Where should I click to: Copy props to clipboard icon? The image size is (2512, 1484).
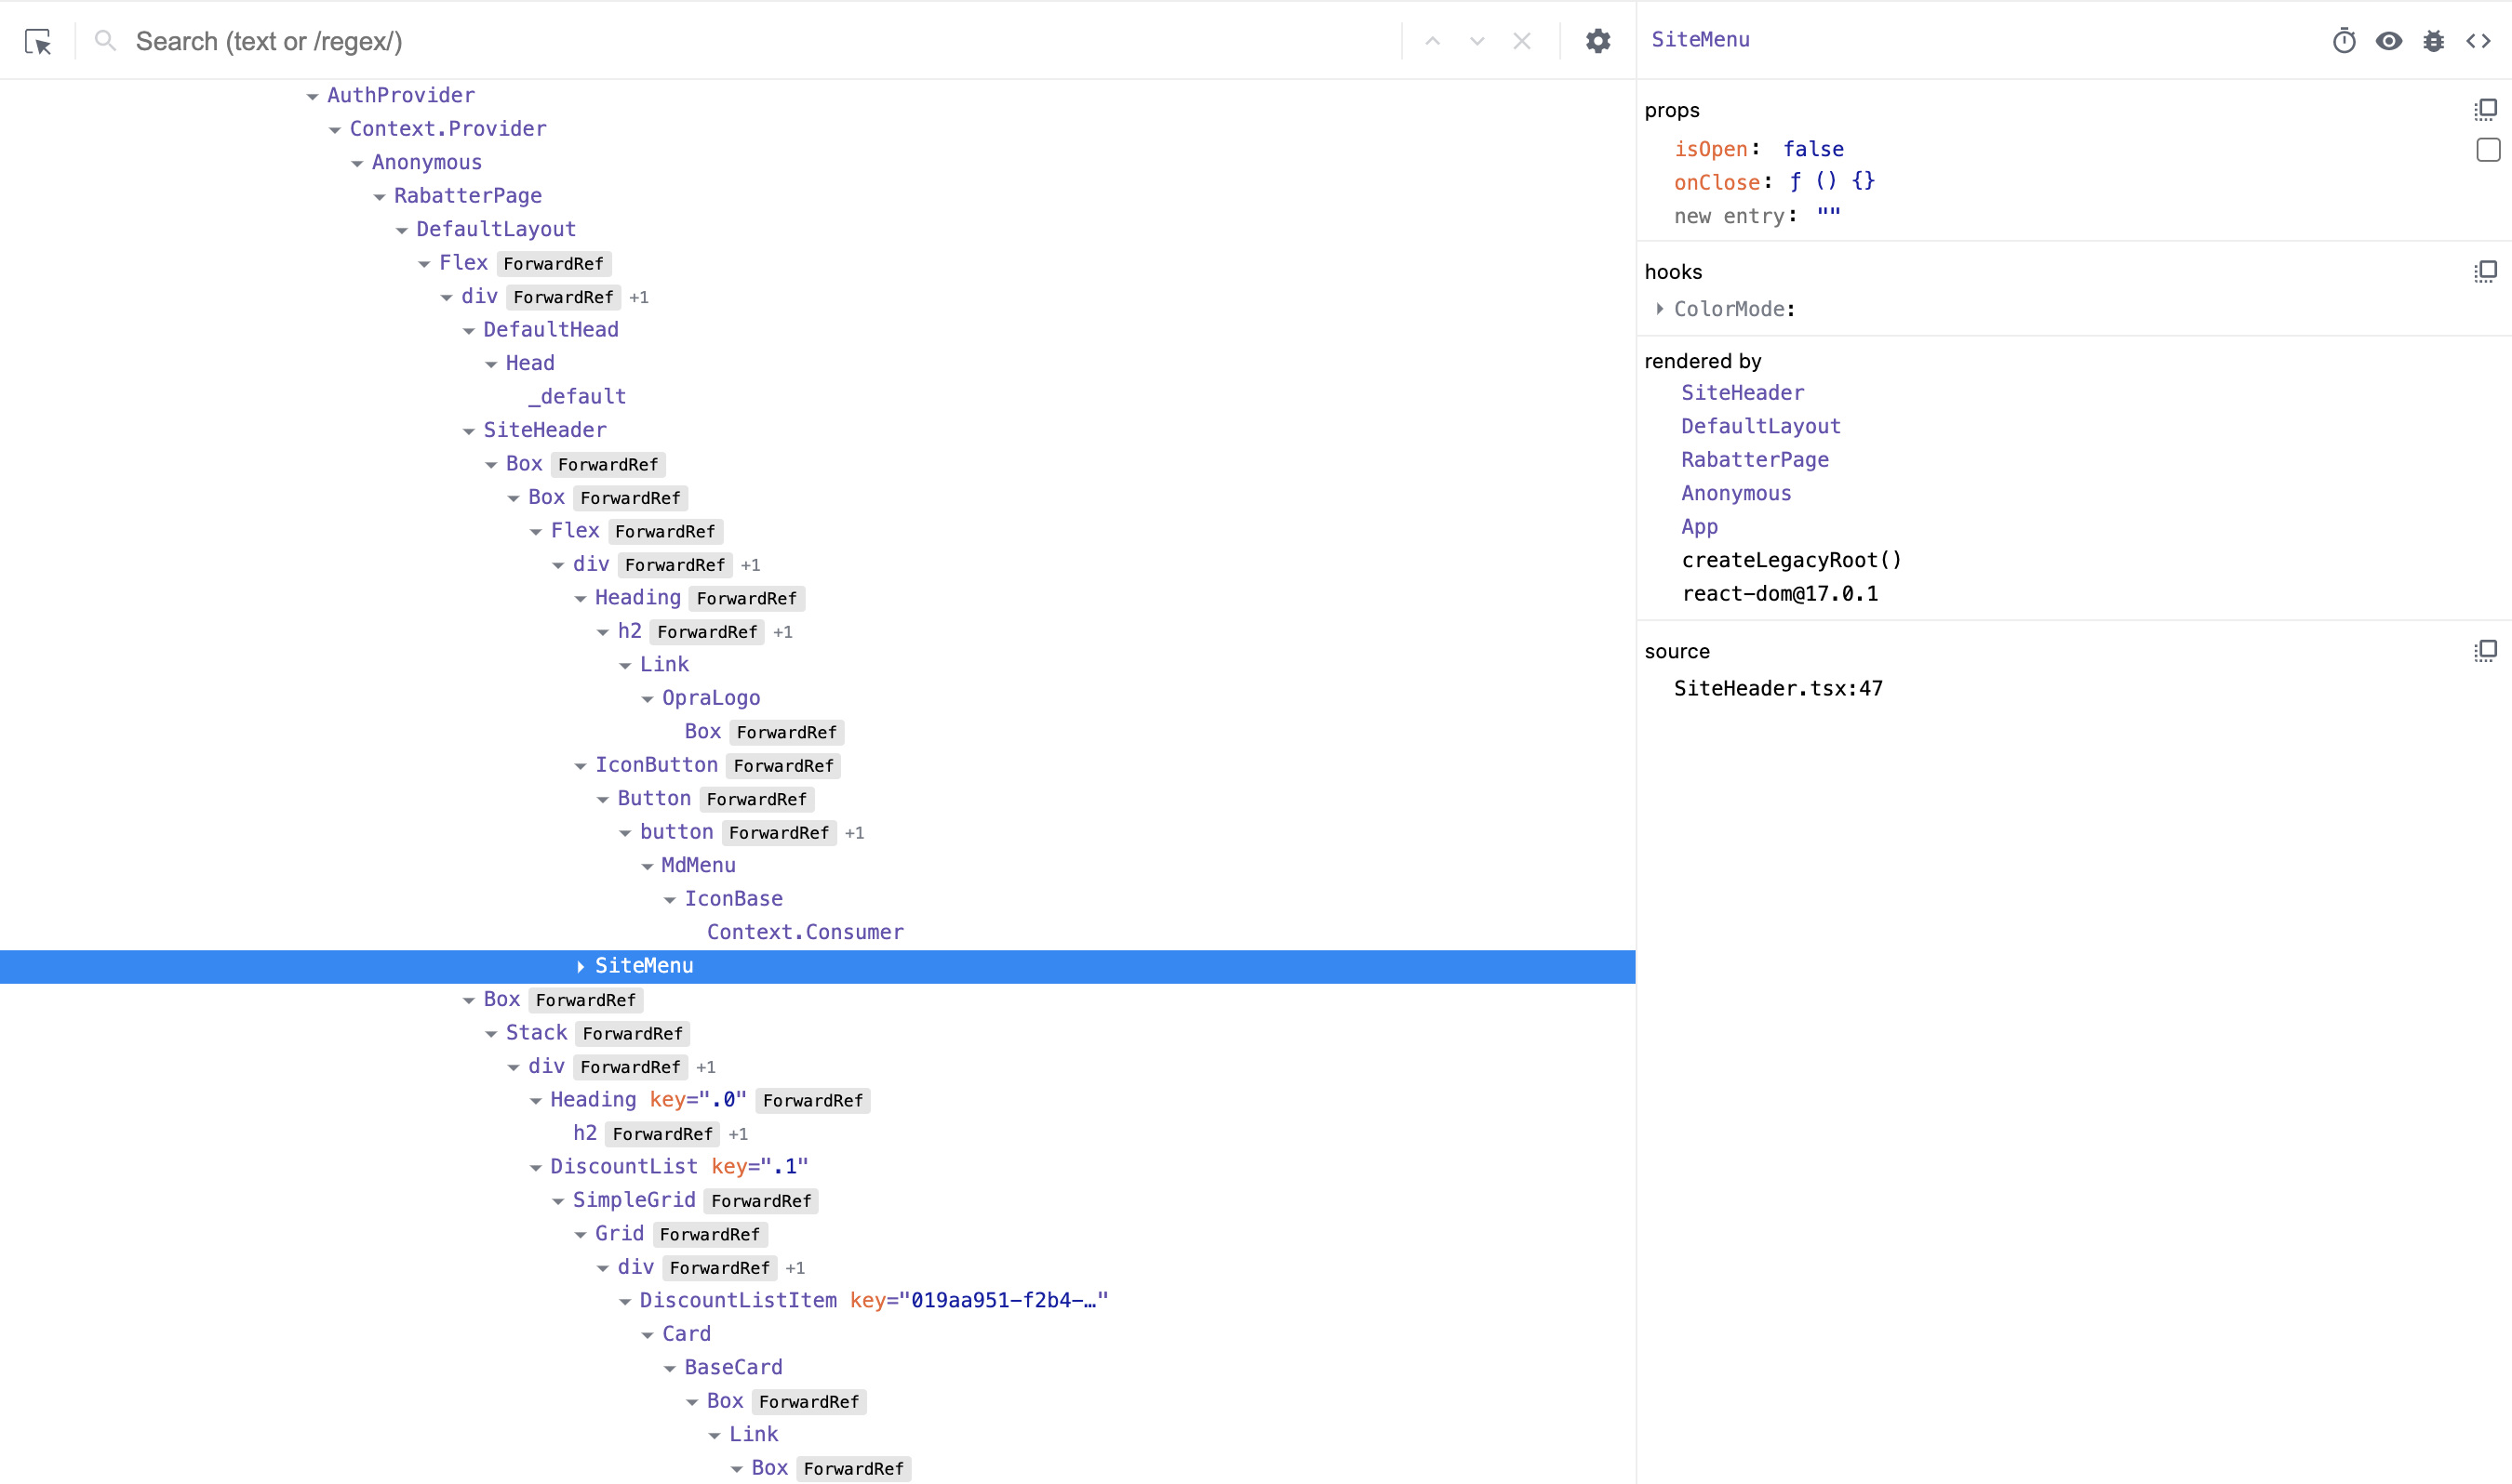[2486, 110]
